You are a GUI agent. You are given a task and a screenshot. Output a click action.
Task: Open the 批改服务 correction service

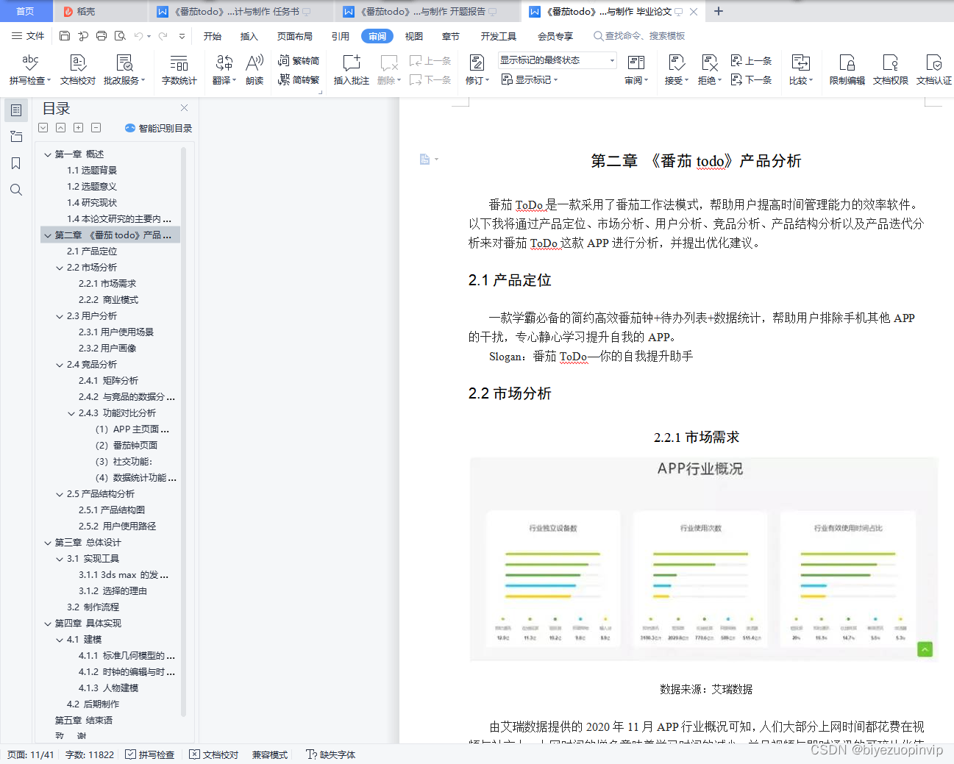point(124,70)
